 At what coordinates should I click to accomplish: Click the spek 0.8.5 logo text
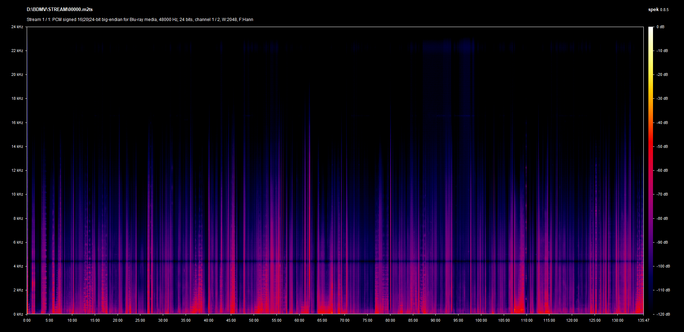click(658, 10)
